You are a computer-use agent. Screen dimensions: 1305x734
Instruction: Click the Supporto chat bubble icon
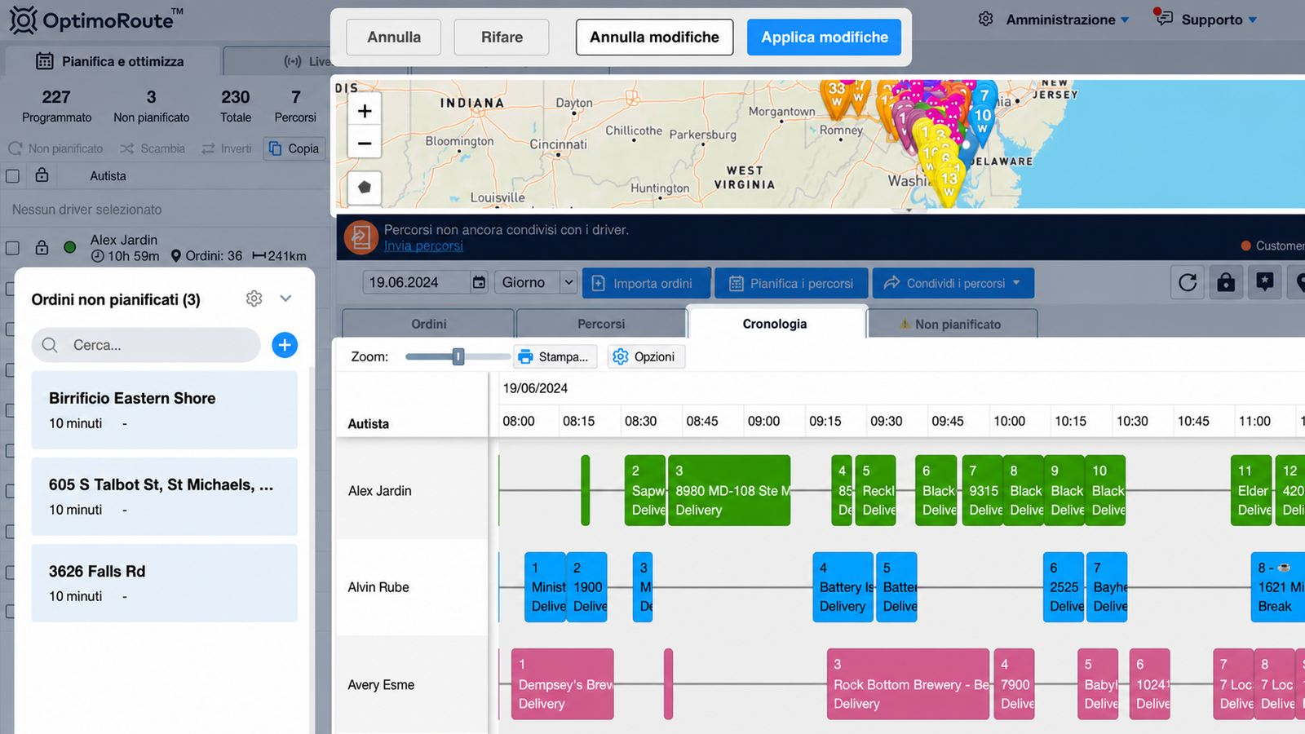tap(1164, 18)
